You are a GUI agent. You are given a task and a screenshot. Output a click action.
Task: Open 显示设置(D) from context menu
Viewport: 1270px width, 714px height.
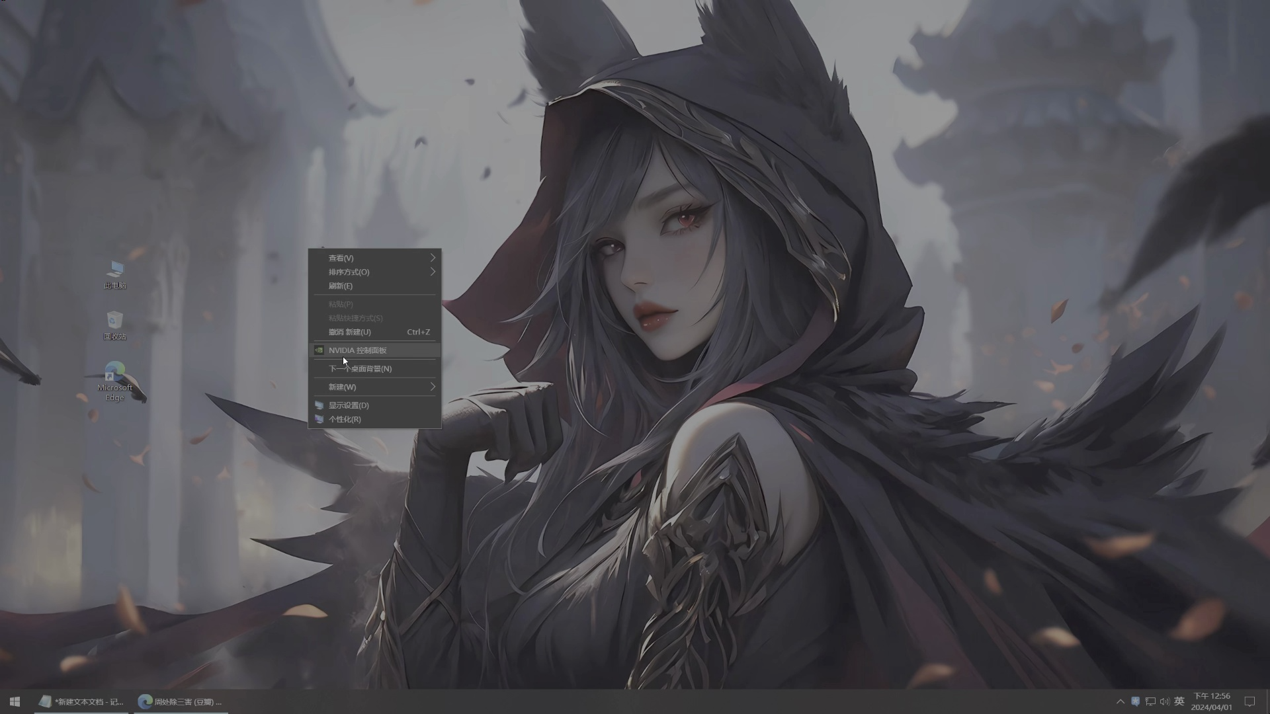[x=375, y=405]
